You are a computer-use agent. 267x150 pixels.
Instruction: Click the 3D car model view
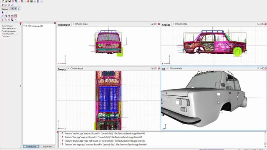point(214,100)
